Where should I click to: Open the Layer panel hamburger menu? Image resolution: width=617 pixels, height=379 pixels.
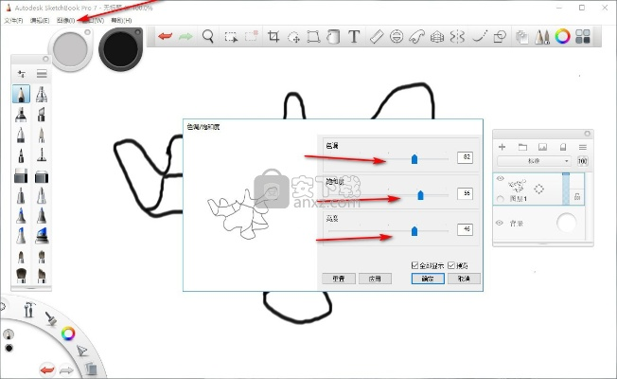point(583,147)
